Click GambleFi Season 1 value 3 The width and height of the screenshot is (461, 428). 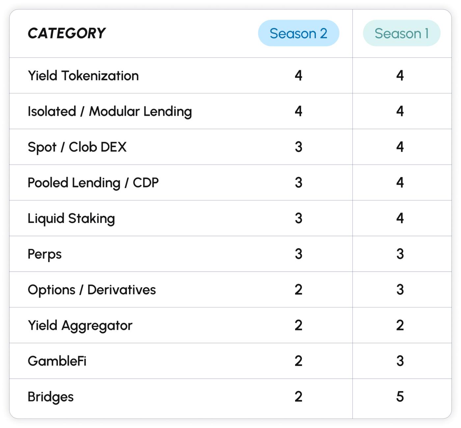click(x=400, y=361)
